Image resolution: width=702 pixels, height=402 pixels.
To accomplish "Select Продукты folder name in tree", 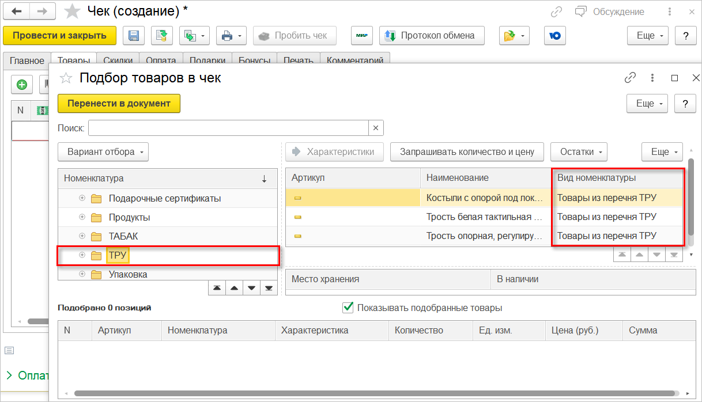I will tap(129, 217).
